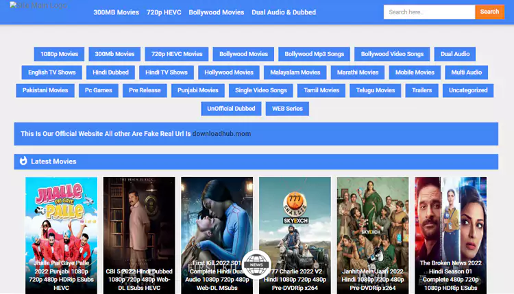
Task: Follow the downloadhub.mom link
Action: [221, 134]
